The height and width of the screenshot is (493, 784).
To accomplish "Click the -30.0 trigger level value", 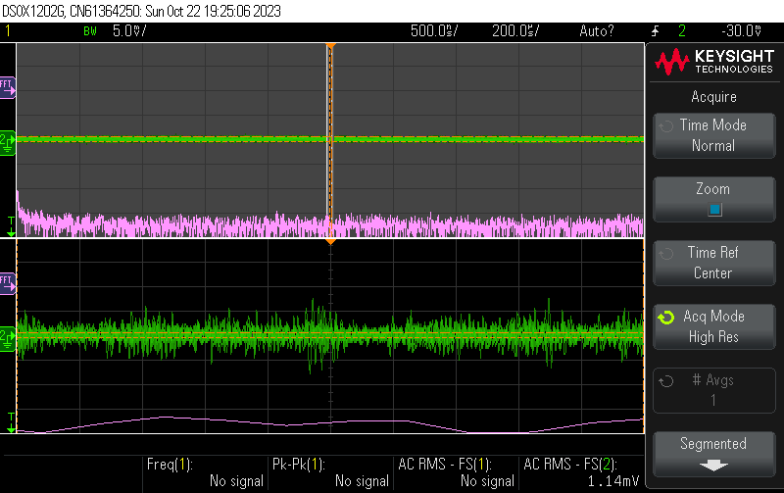I will [742, 31].
